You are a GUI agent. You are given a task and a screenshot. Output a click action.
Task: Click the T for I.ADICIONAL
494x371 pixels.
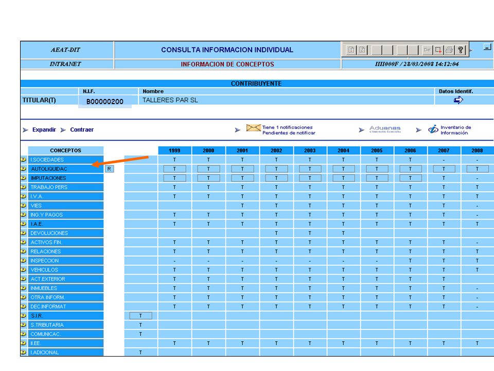point(140,352)
